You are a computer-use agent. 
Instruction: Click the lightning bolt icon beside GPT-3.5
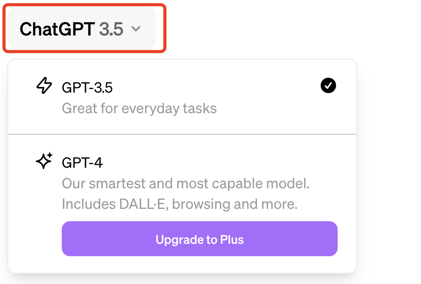pyautogui.click(x=44, y=85)
